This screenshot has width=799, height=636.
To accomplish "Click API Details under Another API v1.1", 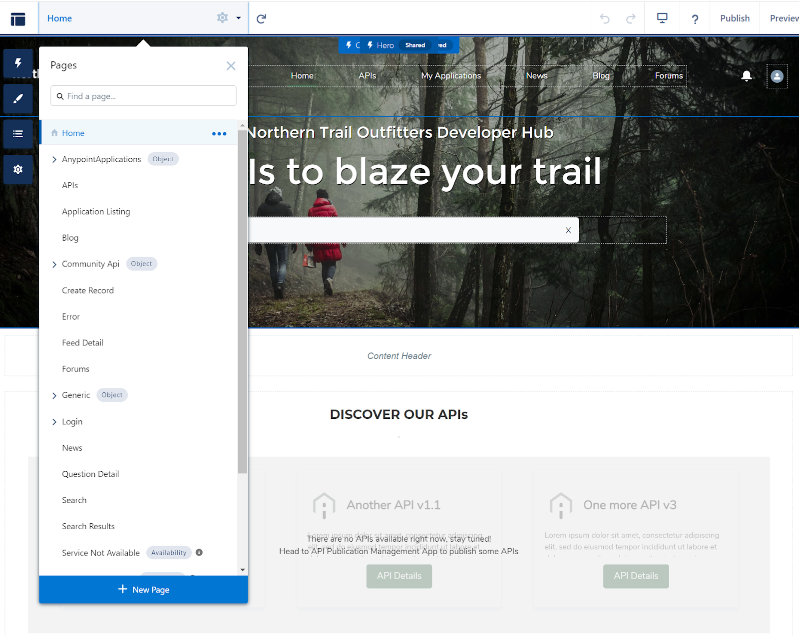I will (399, 576).
